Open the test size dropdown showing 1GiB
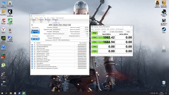The height and width of the screenshot is (95, 169). click(x=105, y=32)
